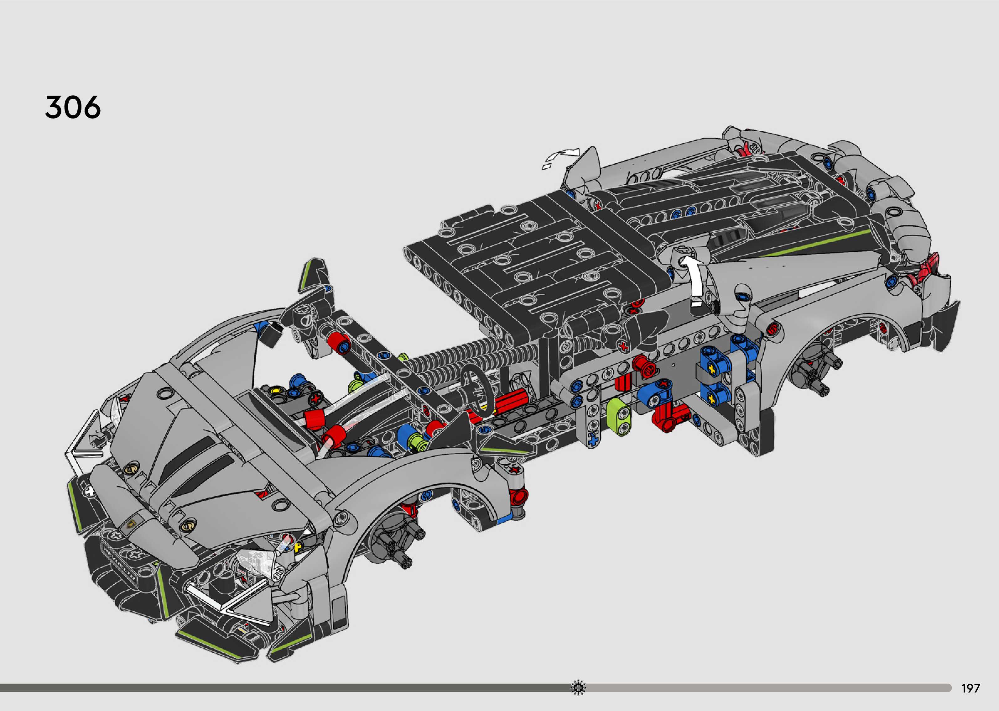
Task: Click the green-striped black flap near windshield
Action: pos(314,275)
